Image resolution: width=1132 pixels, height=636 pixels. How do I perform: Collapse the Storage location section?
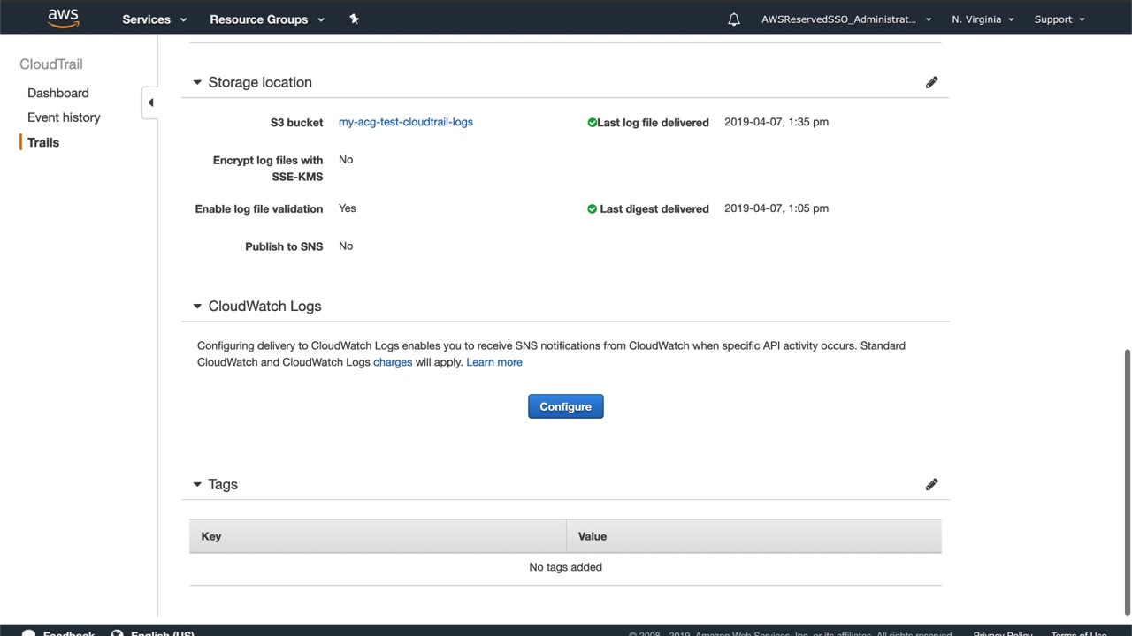(197, 82)
